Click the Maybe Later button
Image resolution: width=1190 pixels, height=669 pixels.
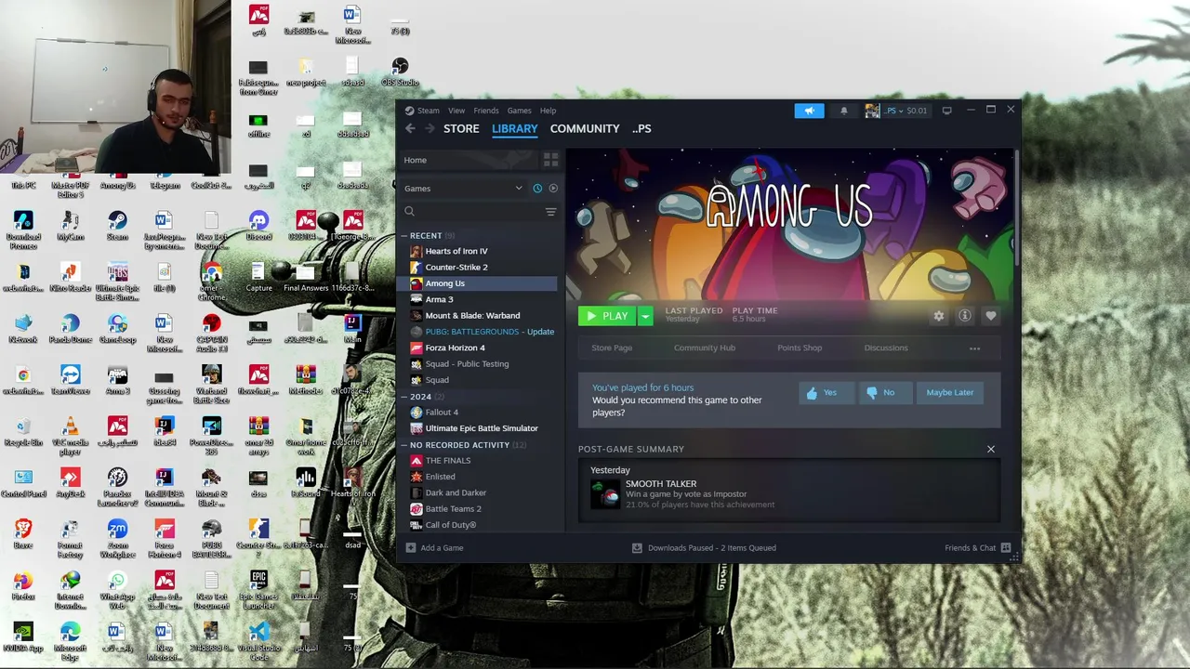[x=950, y=393]
